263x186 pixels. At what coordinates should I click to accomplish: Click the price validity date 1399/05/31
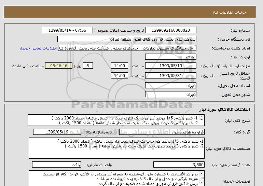click(170, 75)
